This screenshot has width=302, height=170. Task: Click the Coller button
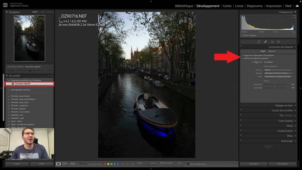pos(42,164)
